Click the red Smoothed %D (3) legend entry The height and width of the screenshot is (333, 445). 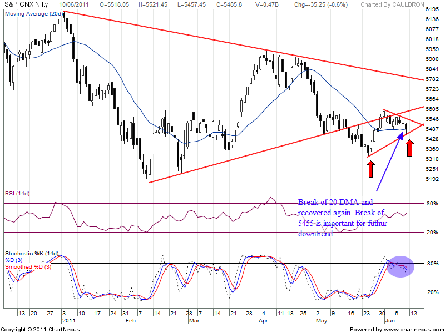tap(29, 267)
